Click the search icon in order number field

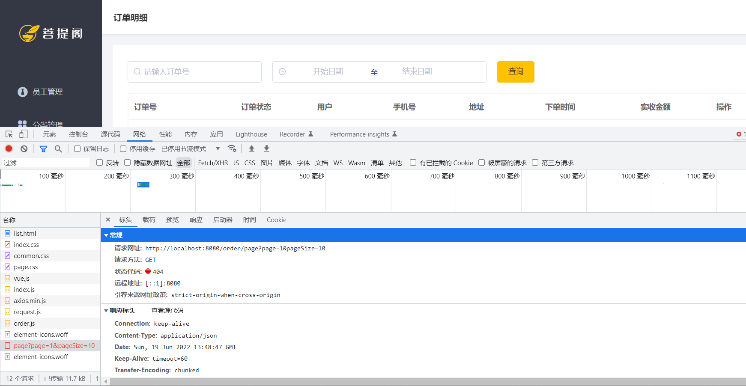(137, 71)
